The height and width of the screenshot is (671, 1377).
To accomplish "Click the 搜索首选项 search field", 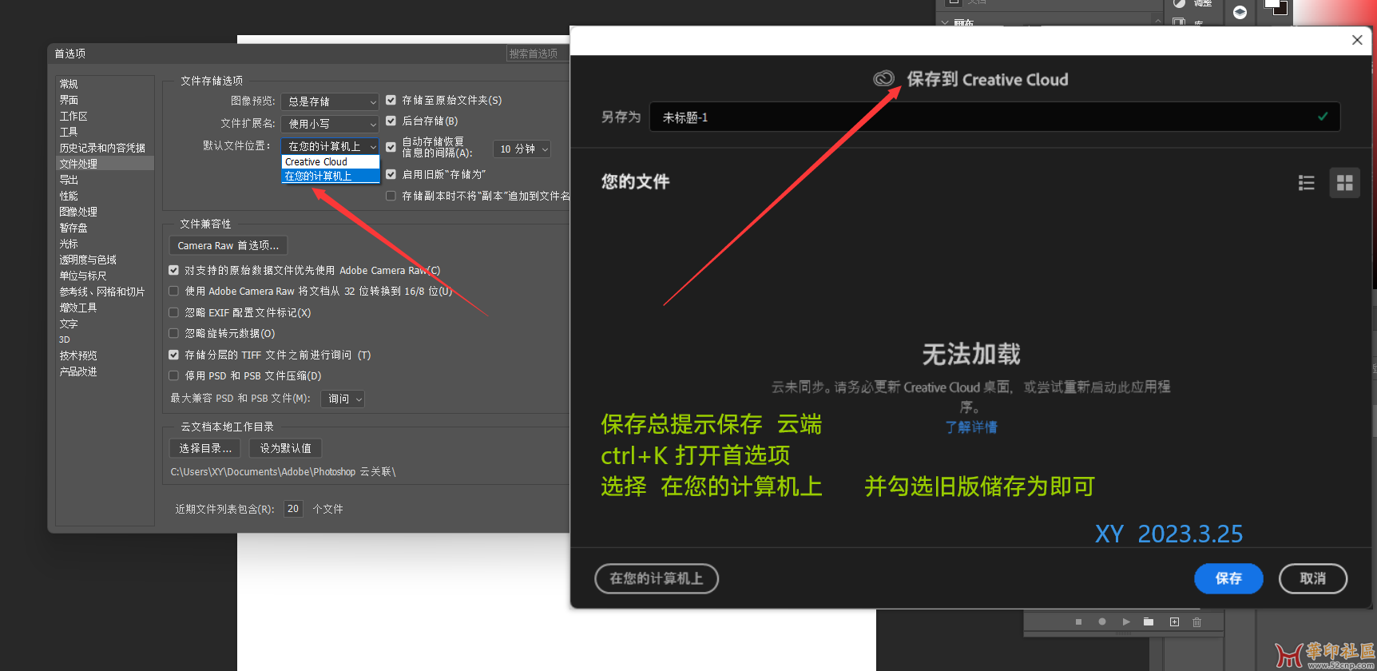I will pos(538,54).
